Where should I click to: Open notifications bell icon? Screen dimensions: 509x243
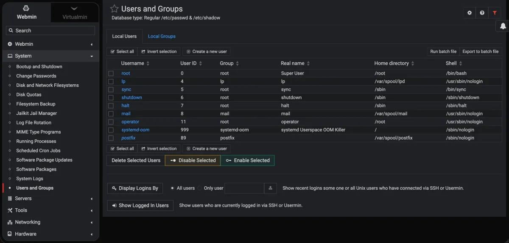[503, 26]
